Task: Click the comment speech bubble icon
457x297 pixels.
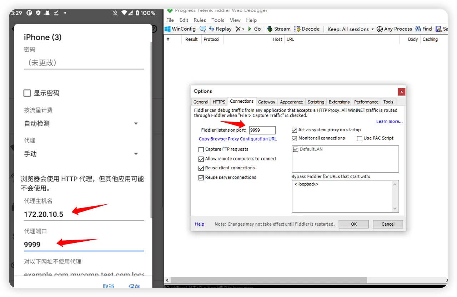Action: [203, 29]
